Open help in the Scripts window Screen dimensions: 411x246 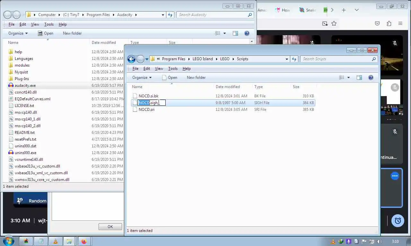click(x=371, y=78)
